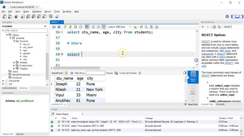Open the Database menu
The height and width of the screenshot is (137, 244).
click(x=37, y=11)
